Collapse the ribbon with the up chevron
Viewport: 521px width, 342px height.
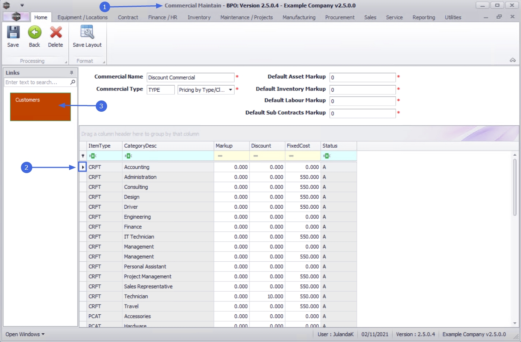[513, 60]
